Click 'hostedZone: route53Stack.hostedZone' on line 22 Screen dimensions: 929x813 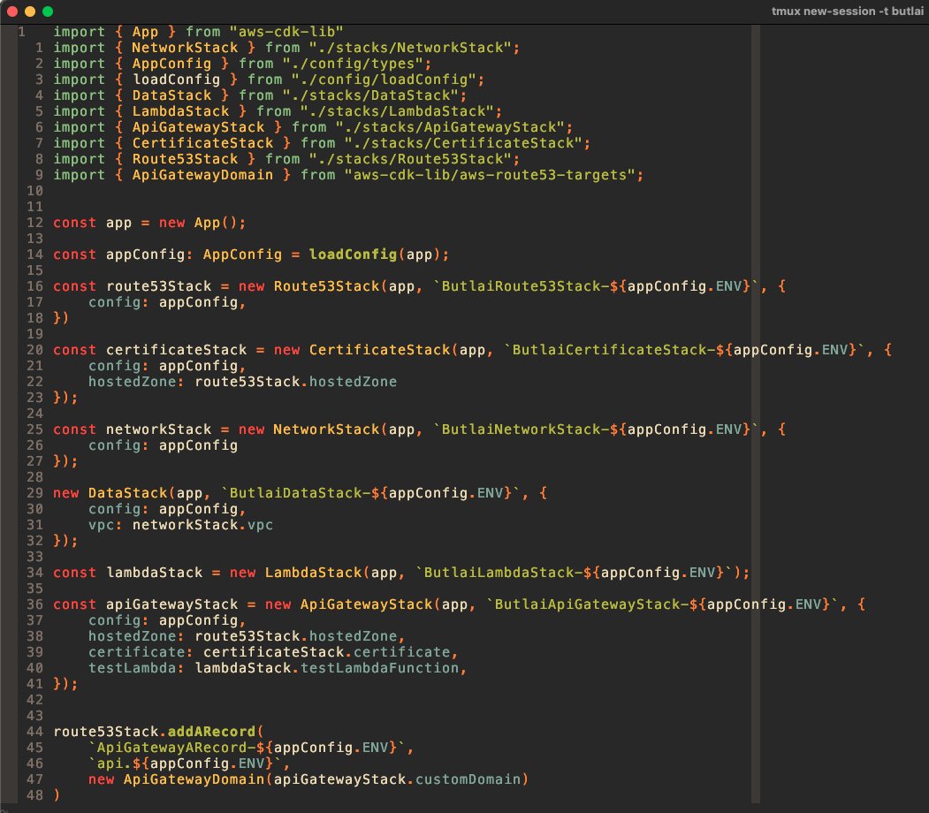click(242, 382)
